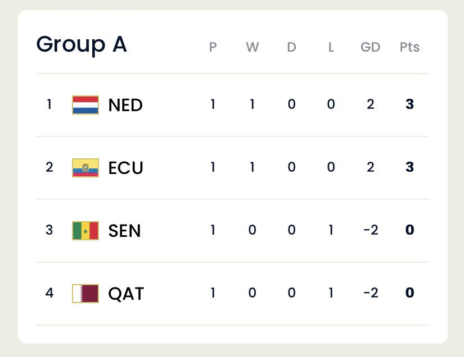Image resolution: width=464 pixels, height=357 pixels.
Task: Click the Senegal flag icon
Action: 85,231
